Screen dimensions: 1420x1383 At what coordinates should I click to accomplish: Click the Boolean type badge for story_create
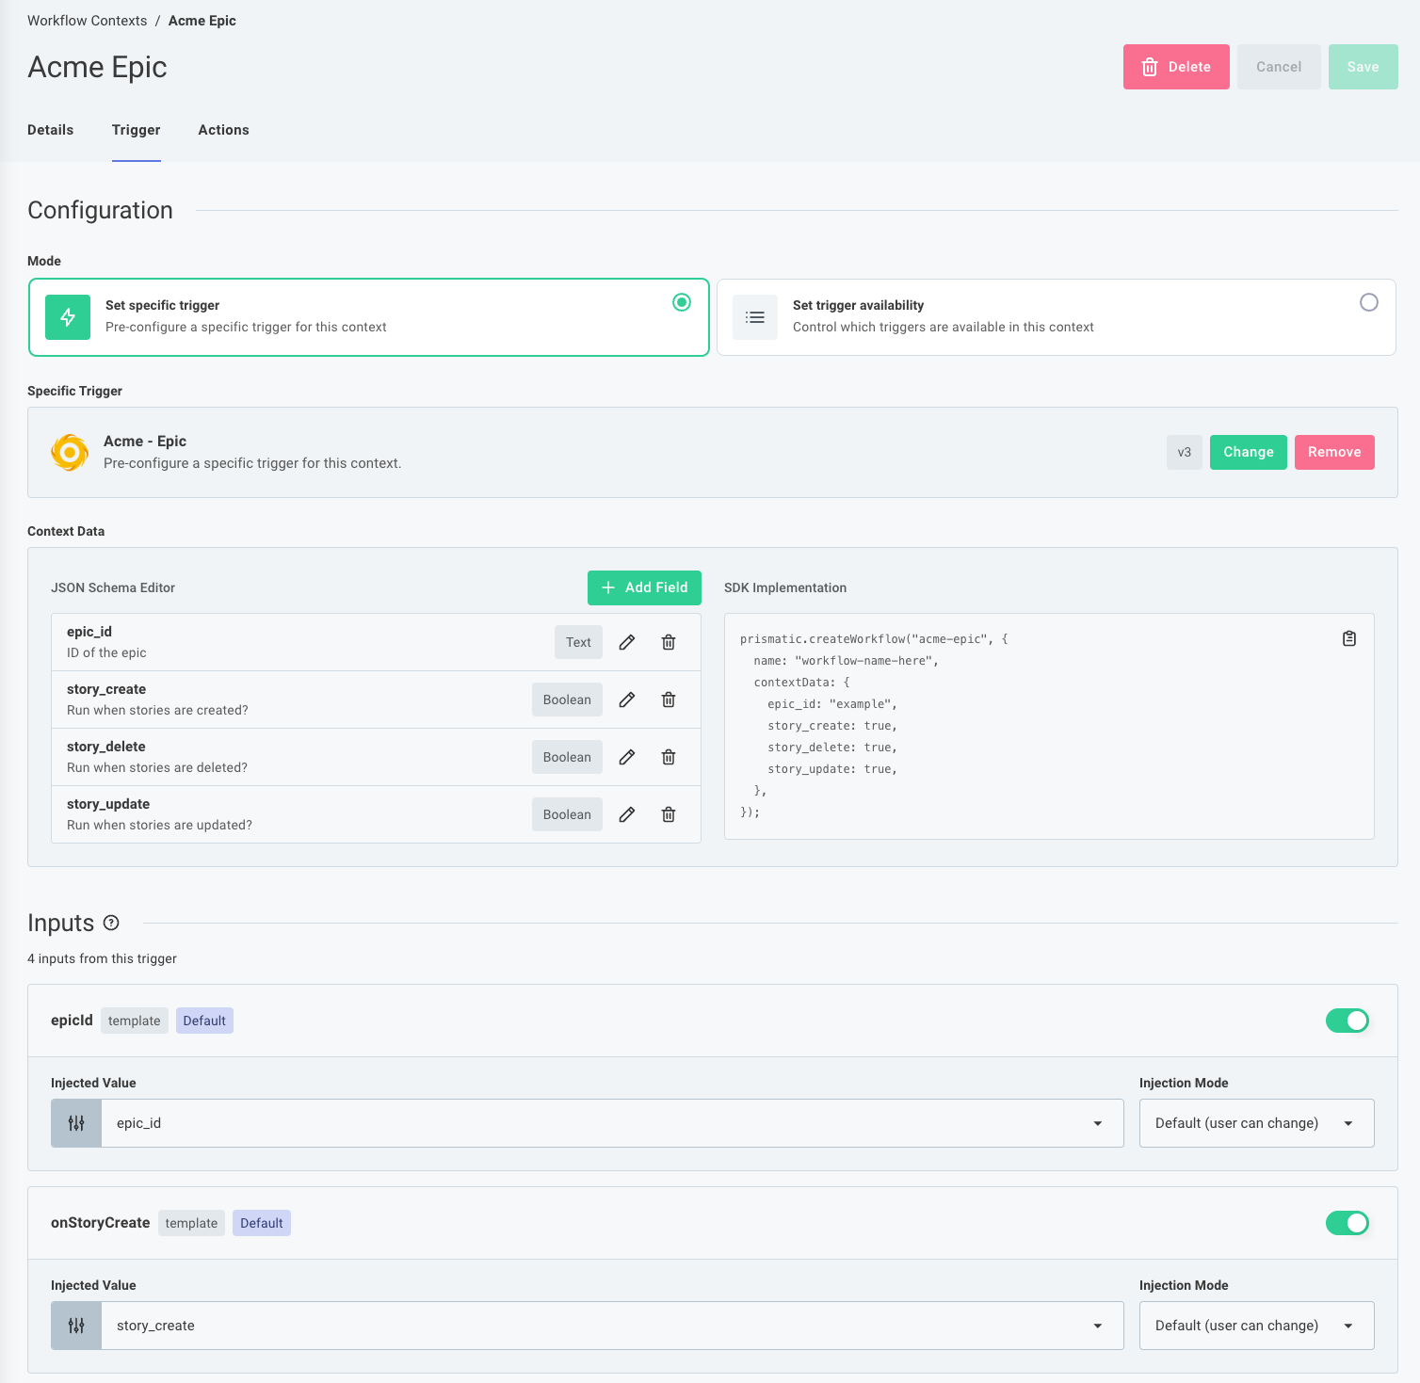tap(567, 700)
